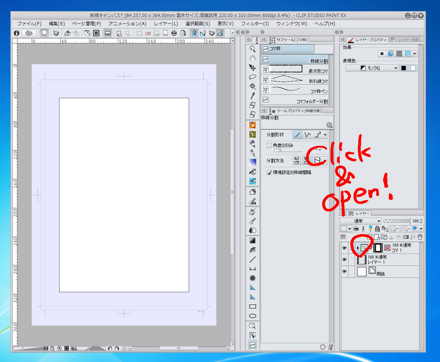
Task: Open the 分割形状 line shape dropdown arrow
Action: pyautogui.click(x=325, y=134)
